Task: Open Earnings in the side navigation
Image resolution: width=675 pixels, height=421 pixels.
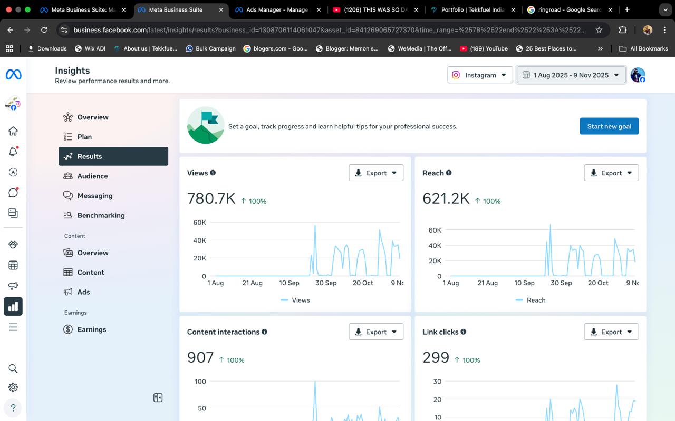Action: (x=91, y=329)
